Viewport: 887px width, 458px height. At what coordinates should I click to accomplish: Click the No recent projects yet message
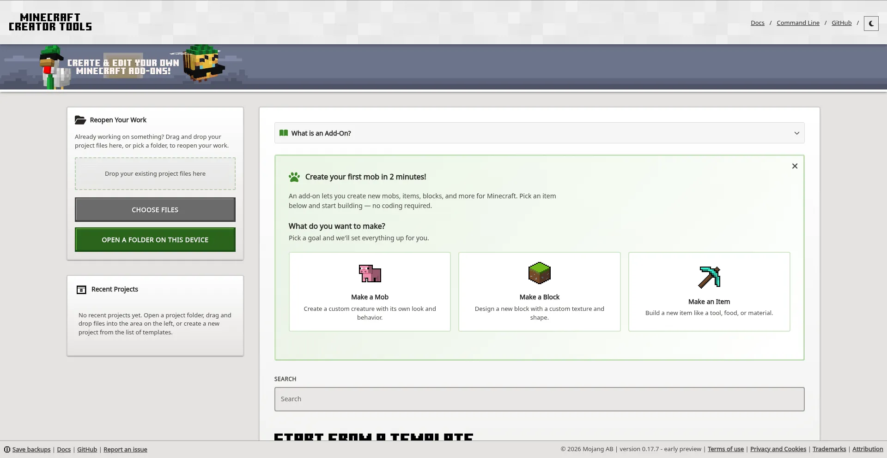click(155, 324)
